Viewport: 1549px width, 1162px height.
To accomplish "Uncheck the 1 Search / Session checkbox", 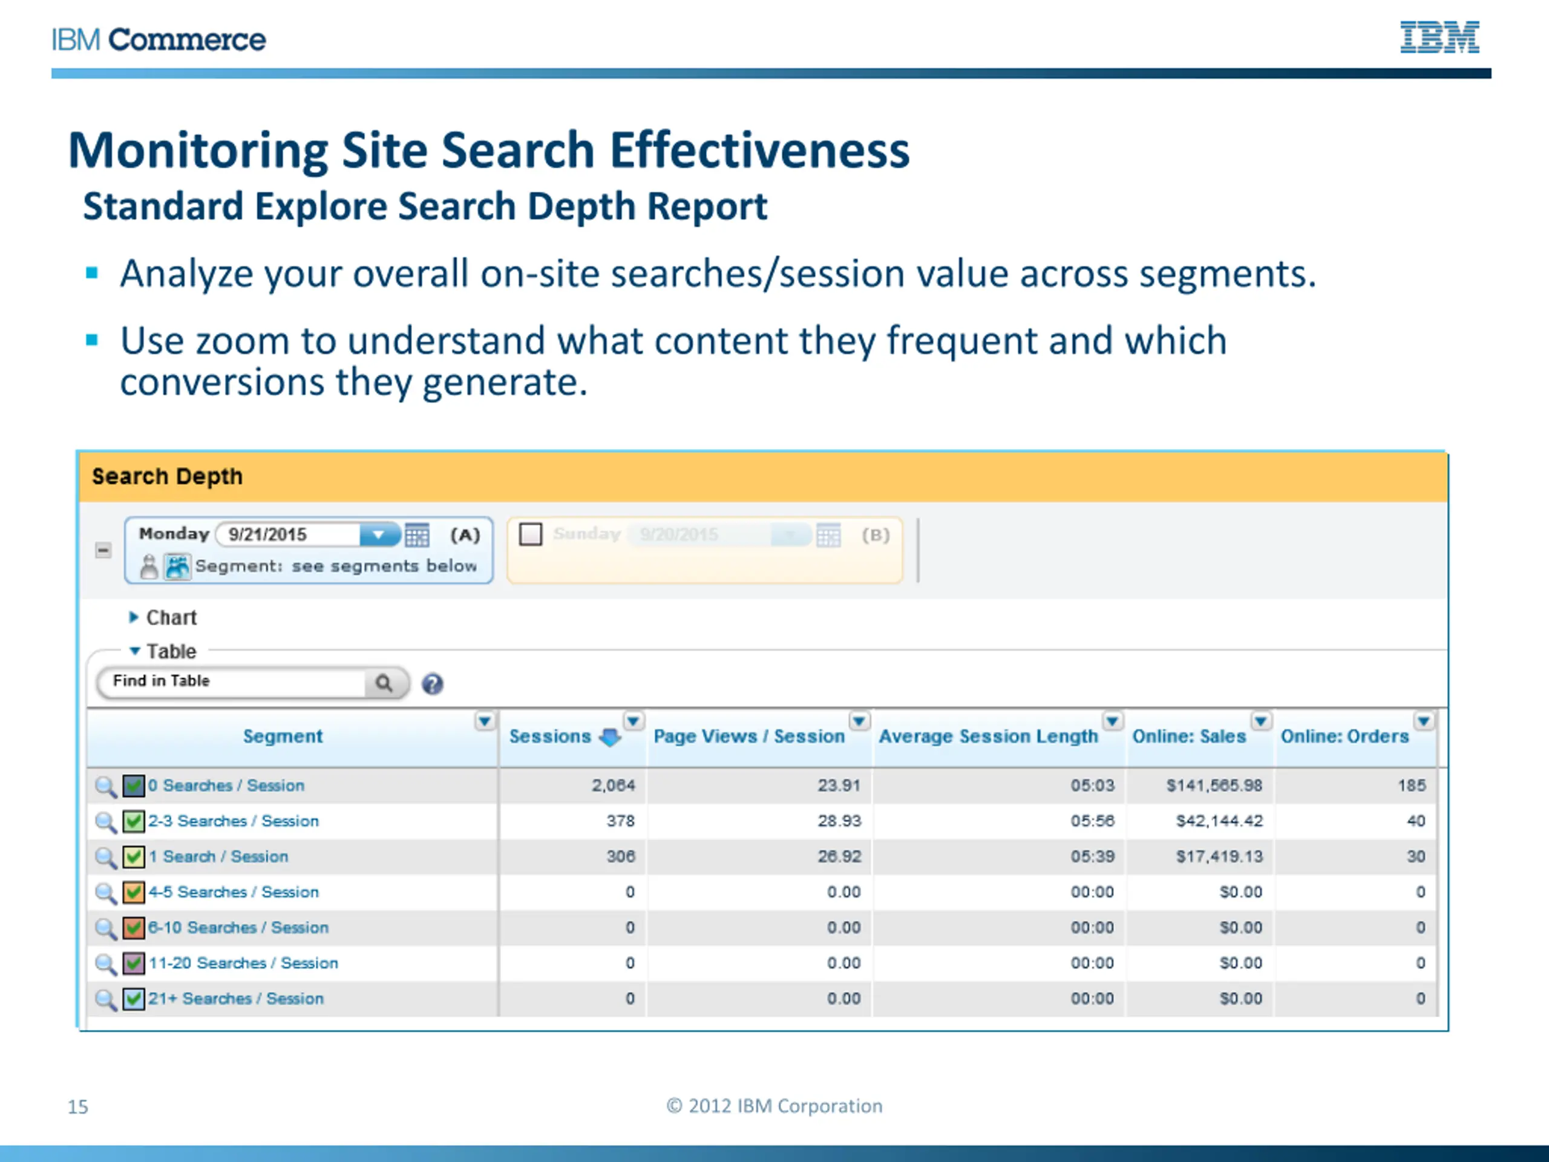I will pyautogui.click(x=133, y=856).
